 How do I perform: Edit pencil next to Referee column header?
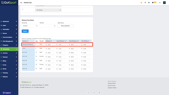tap(51, 41)
